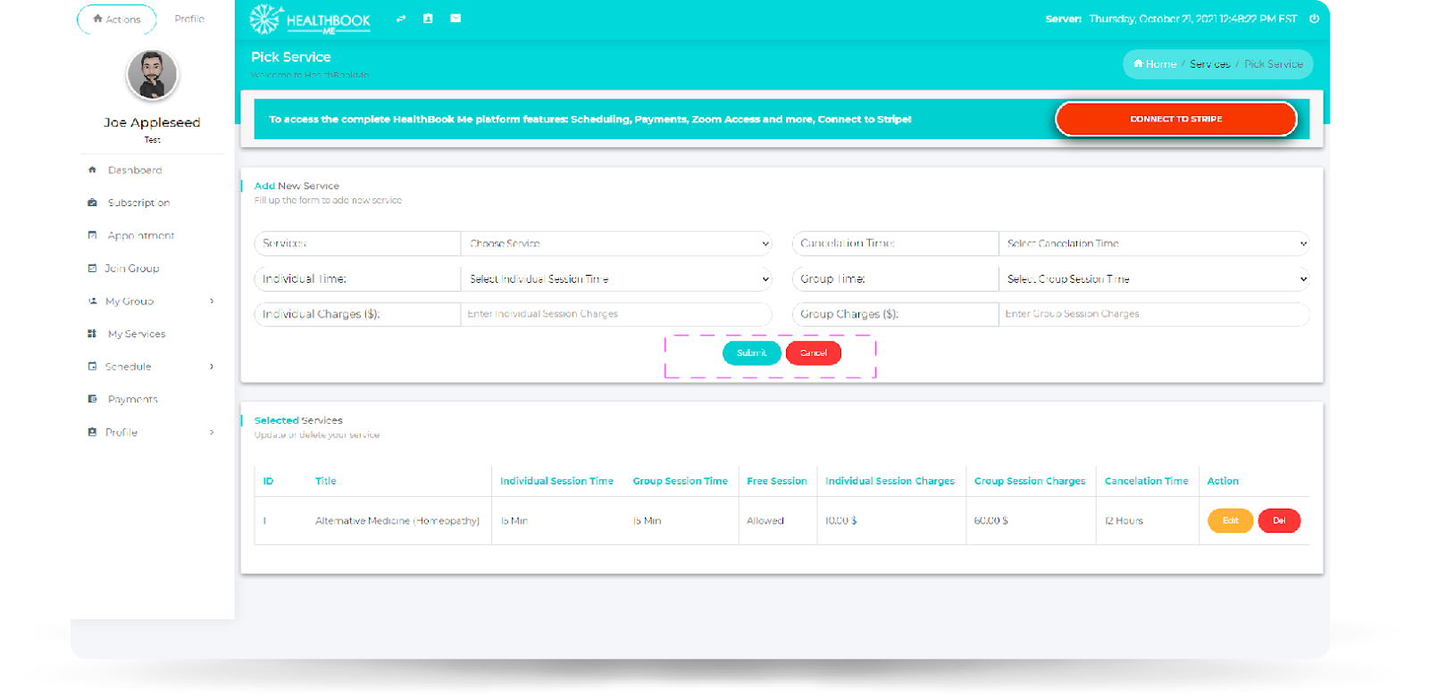Click Joe Appleseed avatar picture
Viewport: 1429px width, 696px height.
[x=153, y=75]
